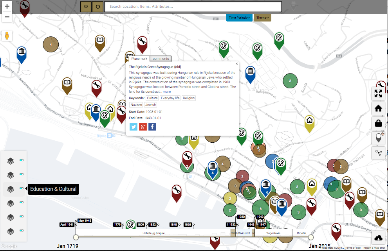The height and width of the screenshot is (251, 388).
Task: Expand description with the more link
Action: pyautogui.click(x=167, y=91)
